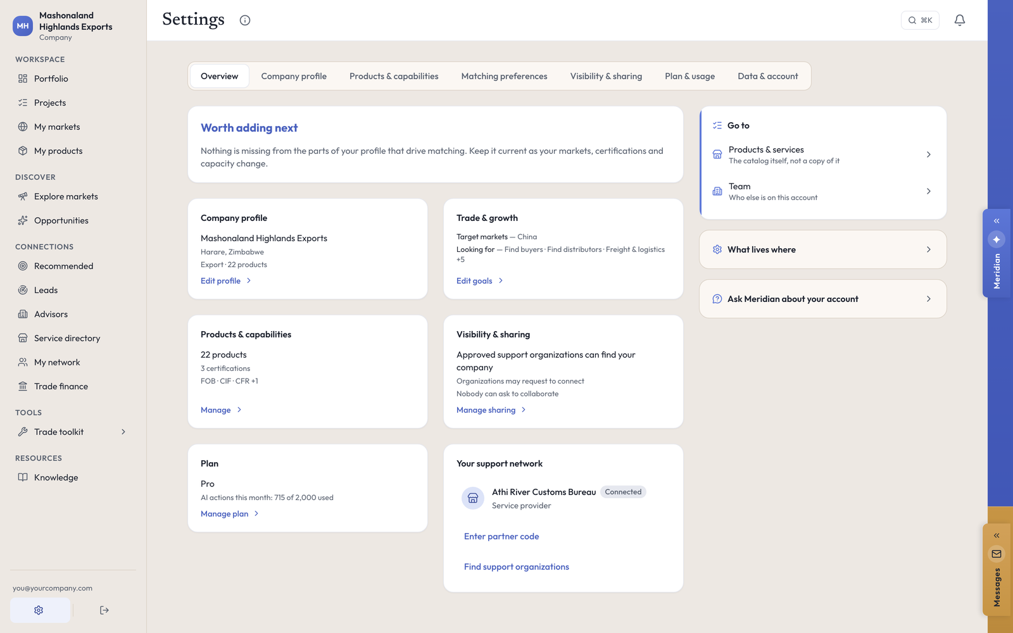This screenshot has width=1013, height=633.
Task: Switch to the Company profile tab
Action: [x=294, y=76]
